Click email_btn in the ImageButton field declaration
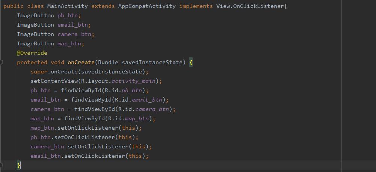This screenshot has height=172, width=376. [x=72, y=25]
